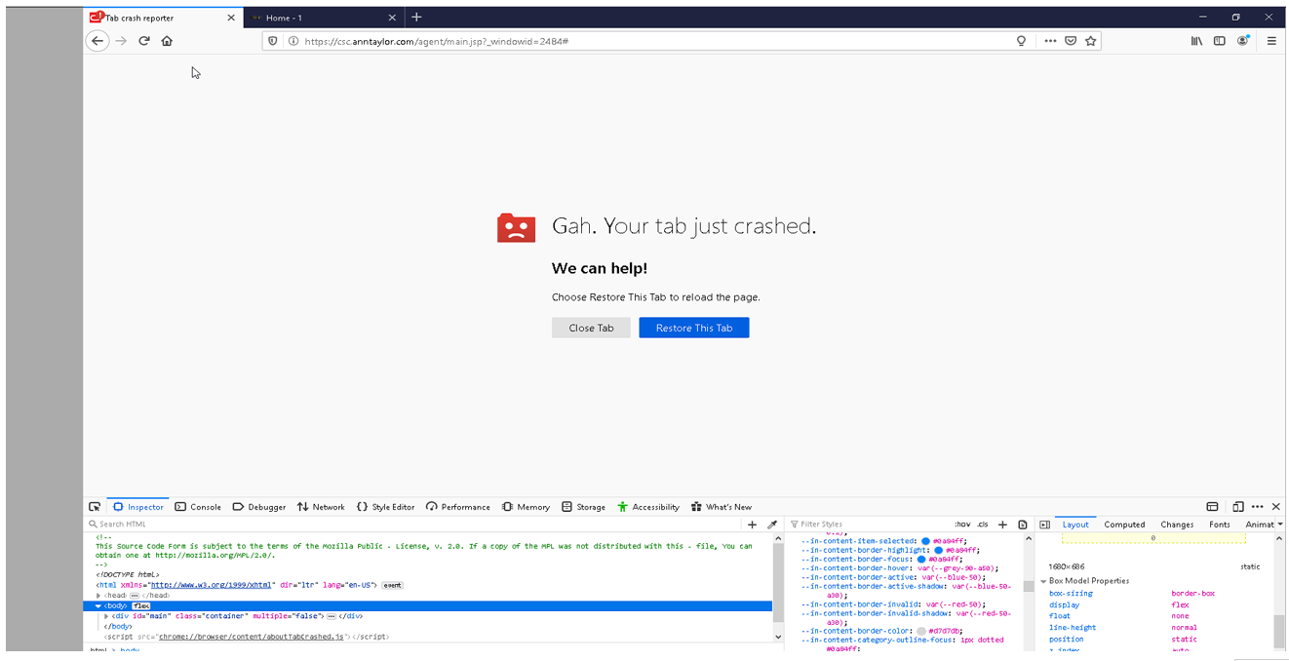This screenshot has height=661, width=1289.
Task: Save page to Pocket
Action: (x=1071, y=41)
